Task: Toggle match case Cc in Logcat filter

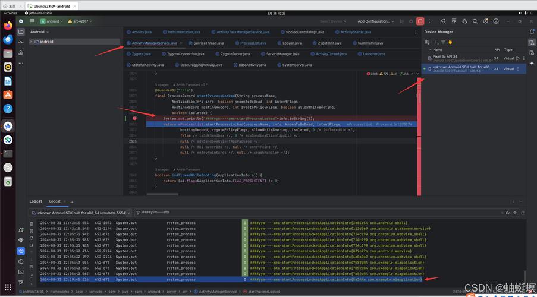Action: pos(508,213)
